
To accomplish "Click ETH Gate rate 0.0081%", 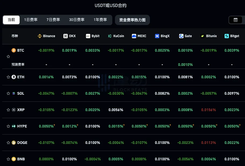I will (x=185, y=77).
